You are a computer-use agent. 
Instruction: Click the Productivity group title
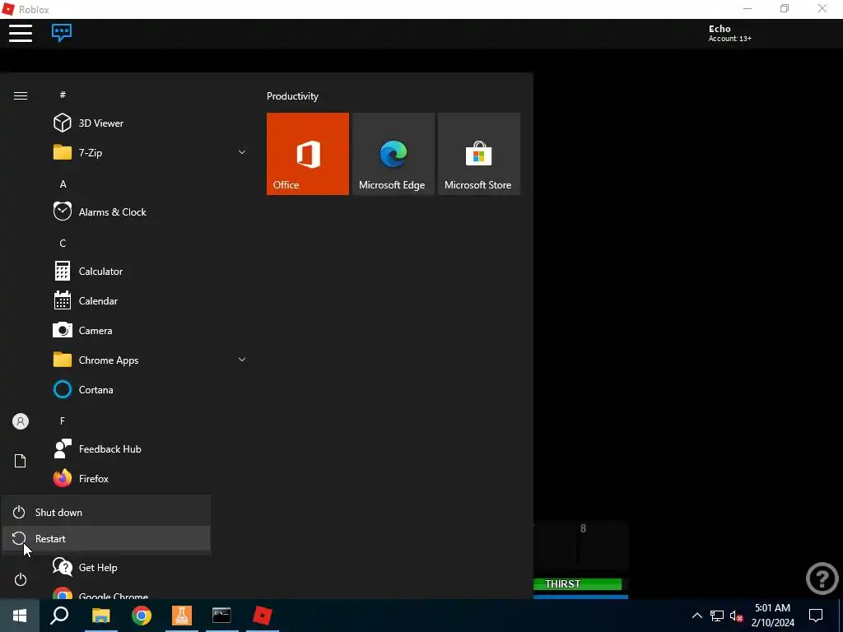(292, 96)
